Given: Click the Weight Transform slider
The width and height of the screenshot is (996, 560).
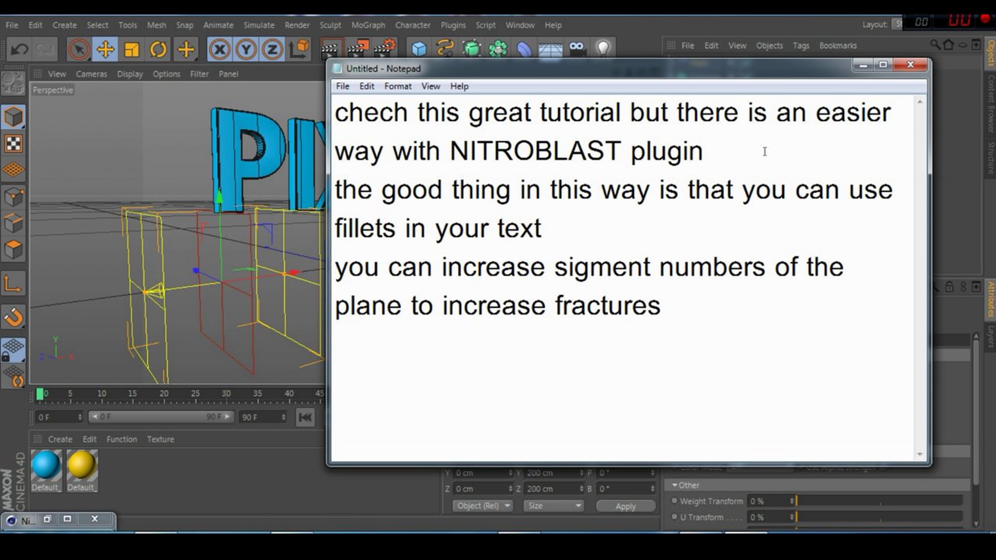Looking at the screenshot, I should click(879, 501).
